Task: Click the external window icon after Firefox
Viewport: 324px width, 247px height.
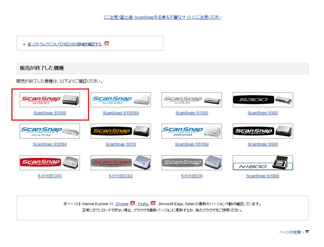Action: pyautogui.click(x=153, y=203)
